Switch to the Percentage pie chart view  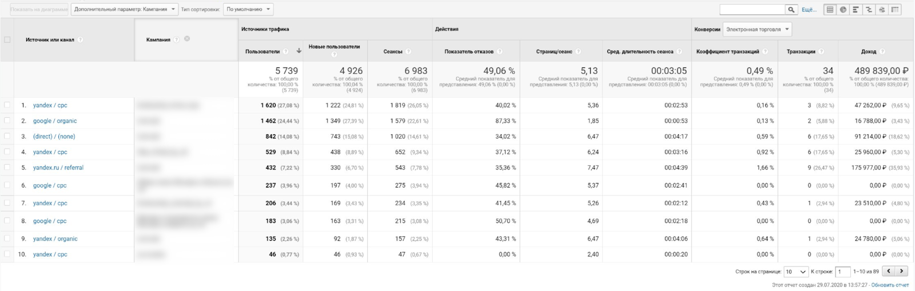(x=843, y=10)
